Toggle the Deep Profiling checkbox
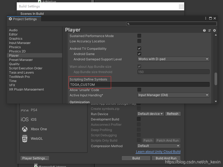 click(139, 130)
